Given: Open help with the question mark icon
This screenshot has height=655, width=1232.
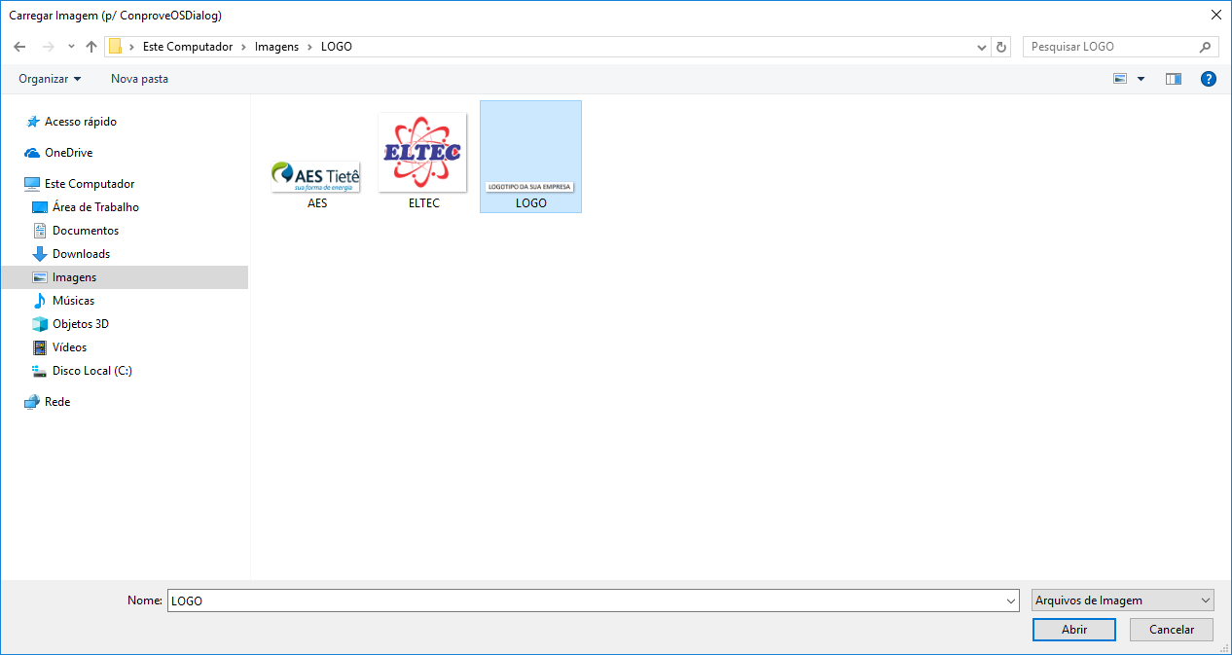Looking at the screenshot, I should [1209, 79].
